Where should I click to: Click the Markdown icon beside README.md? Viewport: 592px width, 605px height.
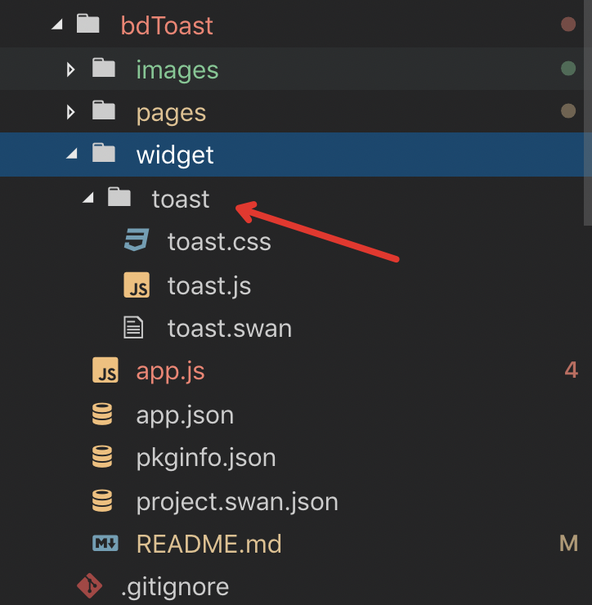(x=105, y=544)
